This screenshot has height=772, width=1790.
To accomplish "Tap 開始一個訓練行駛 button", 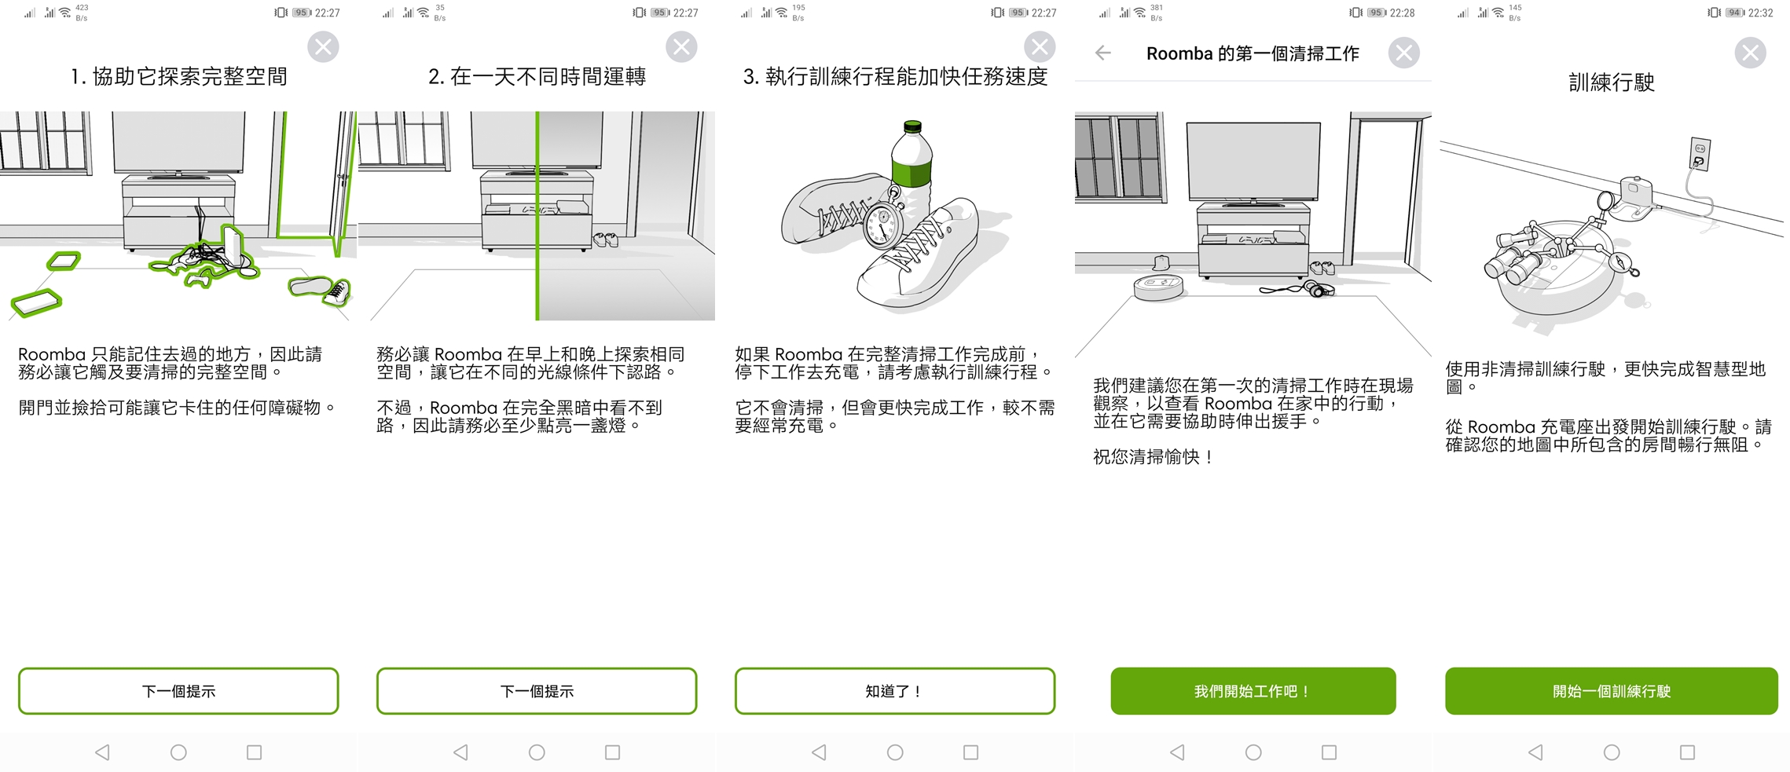I will [1612, 691].
